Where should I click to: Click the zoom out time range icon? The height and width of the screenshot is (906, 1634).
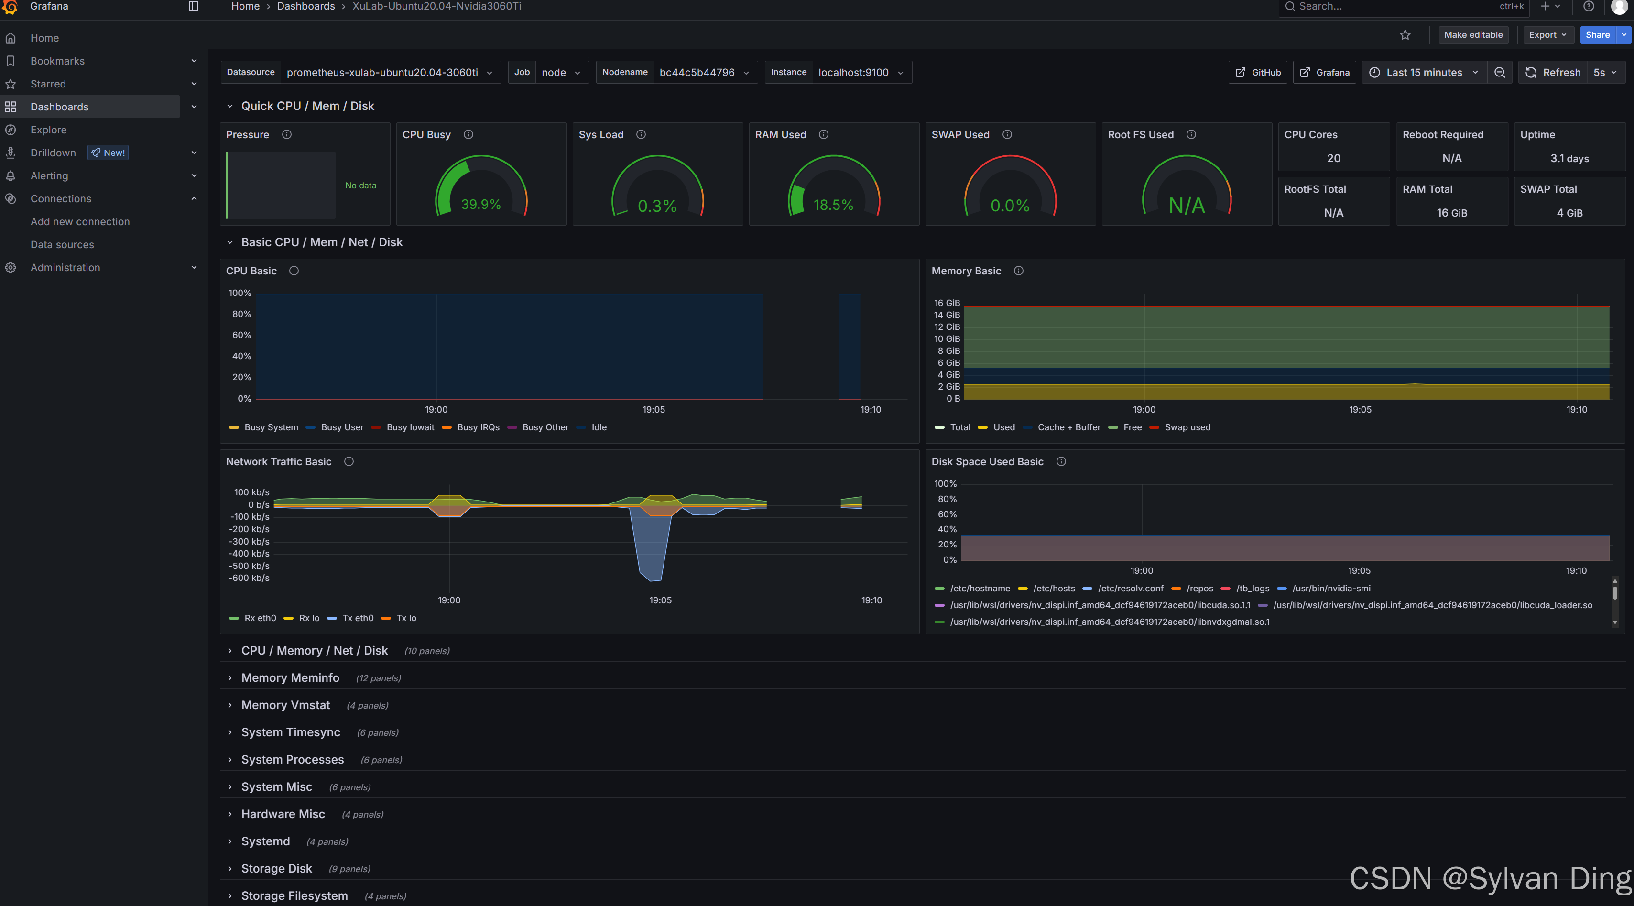point(1500,72)
